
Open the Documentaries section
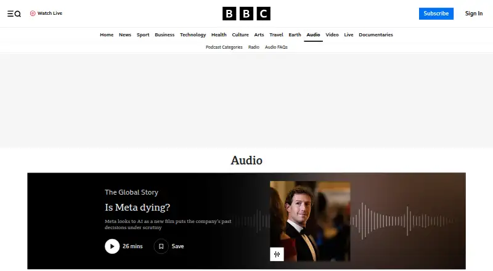pos(376,34)
